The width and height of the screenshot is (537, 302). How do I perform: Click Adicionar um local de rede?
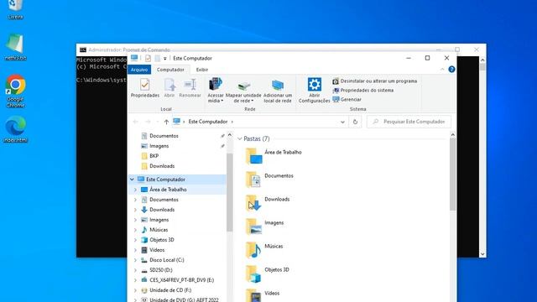(x=278, y=91)
